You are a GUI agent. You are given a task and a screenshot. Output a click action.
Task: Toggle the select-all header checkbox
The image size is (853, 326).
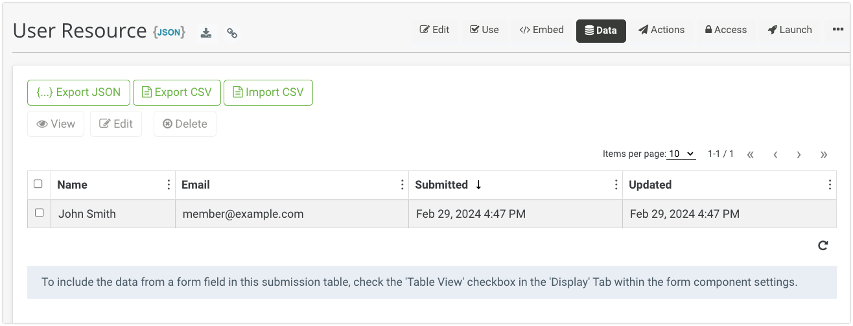38,184
